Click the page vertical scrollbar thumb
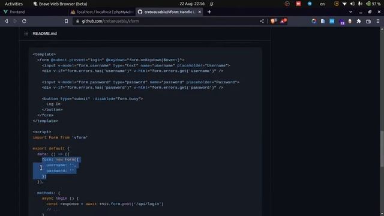Viewport: 384px width, 216px height. tap(382, 149)
